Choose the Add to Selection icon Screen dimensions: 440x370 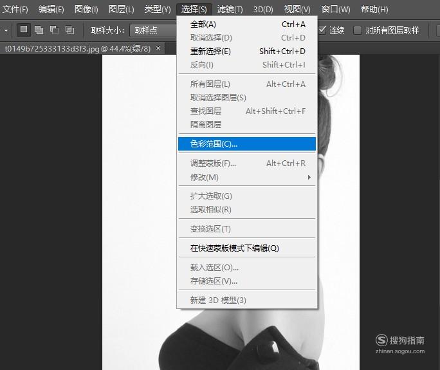point(39,30)
